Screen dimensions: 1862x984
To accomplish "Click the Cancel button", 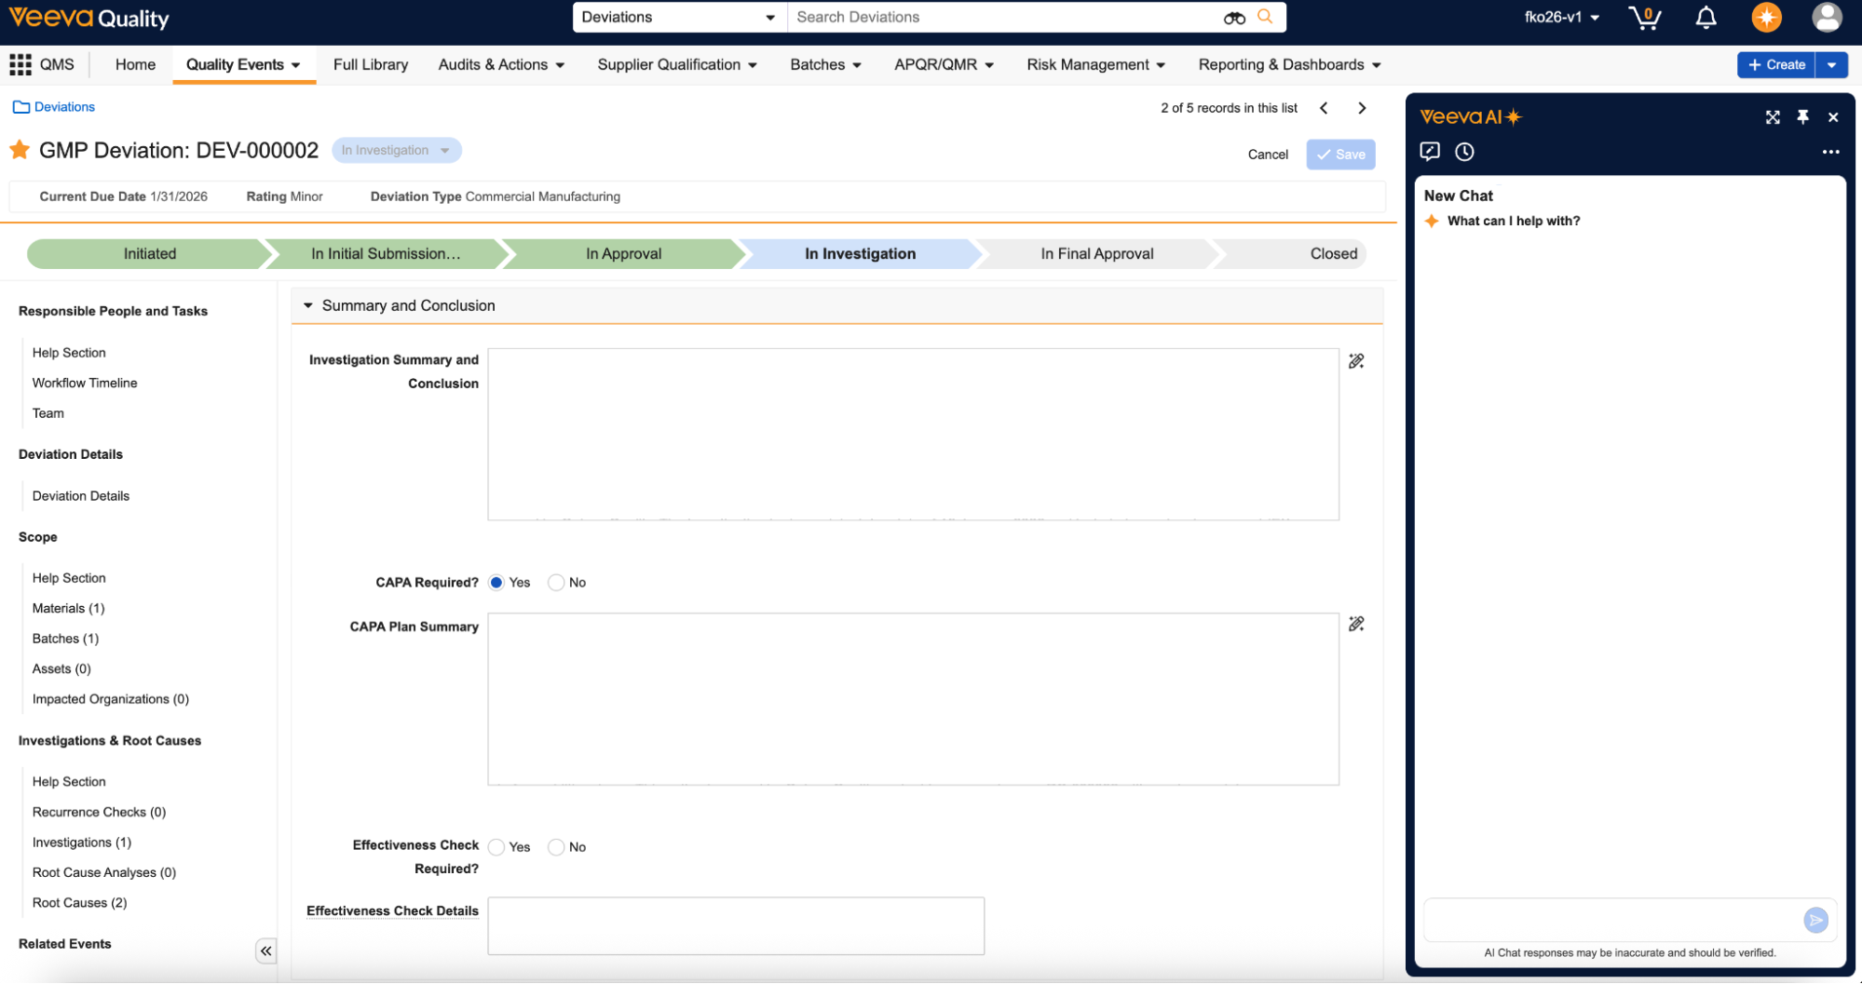I will [x=1267, y=155].
